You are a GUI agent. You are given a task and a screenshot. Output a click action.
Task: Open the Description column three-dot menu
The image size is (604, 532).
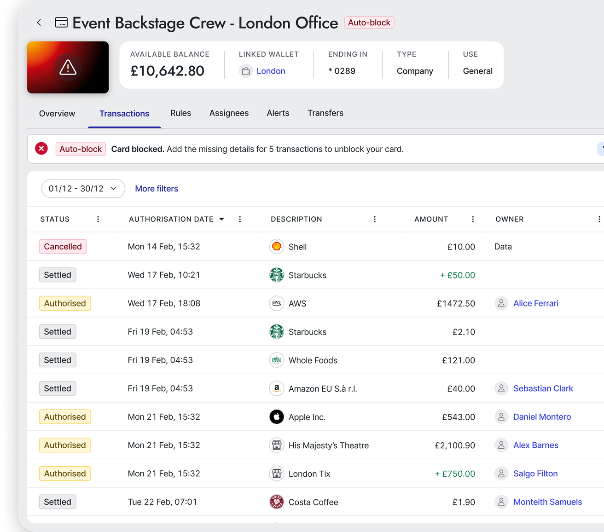(x=374, y=219)
